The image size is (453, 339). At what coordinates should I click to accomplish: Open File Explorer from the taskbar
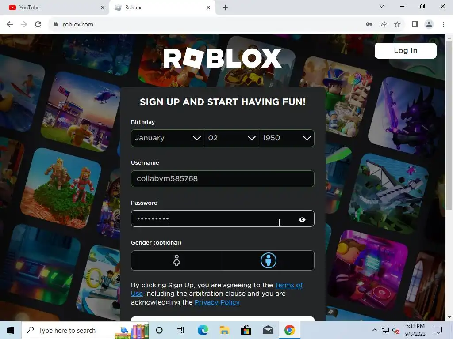[x=224, y=330]
